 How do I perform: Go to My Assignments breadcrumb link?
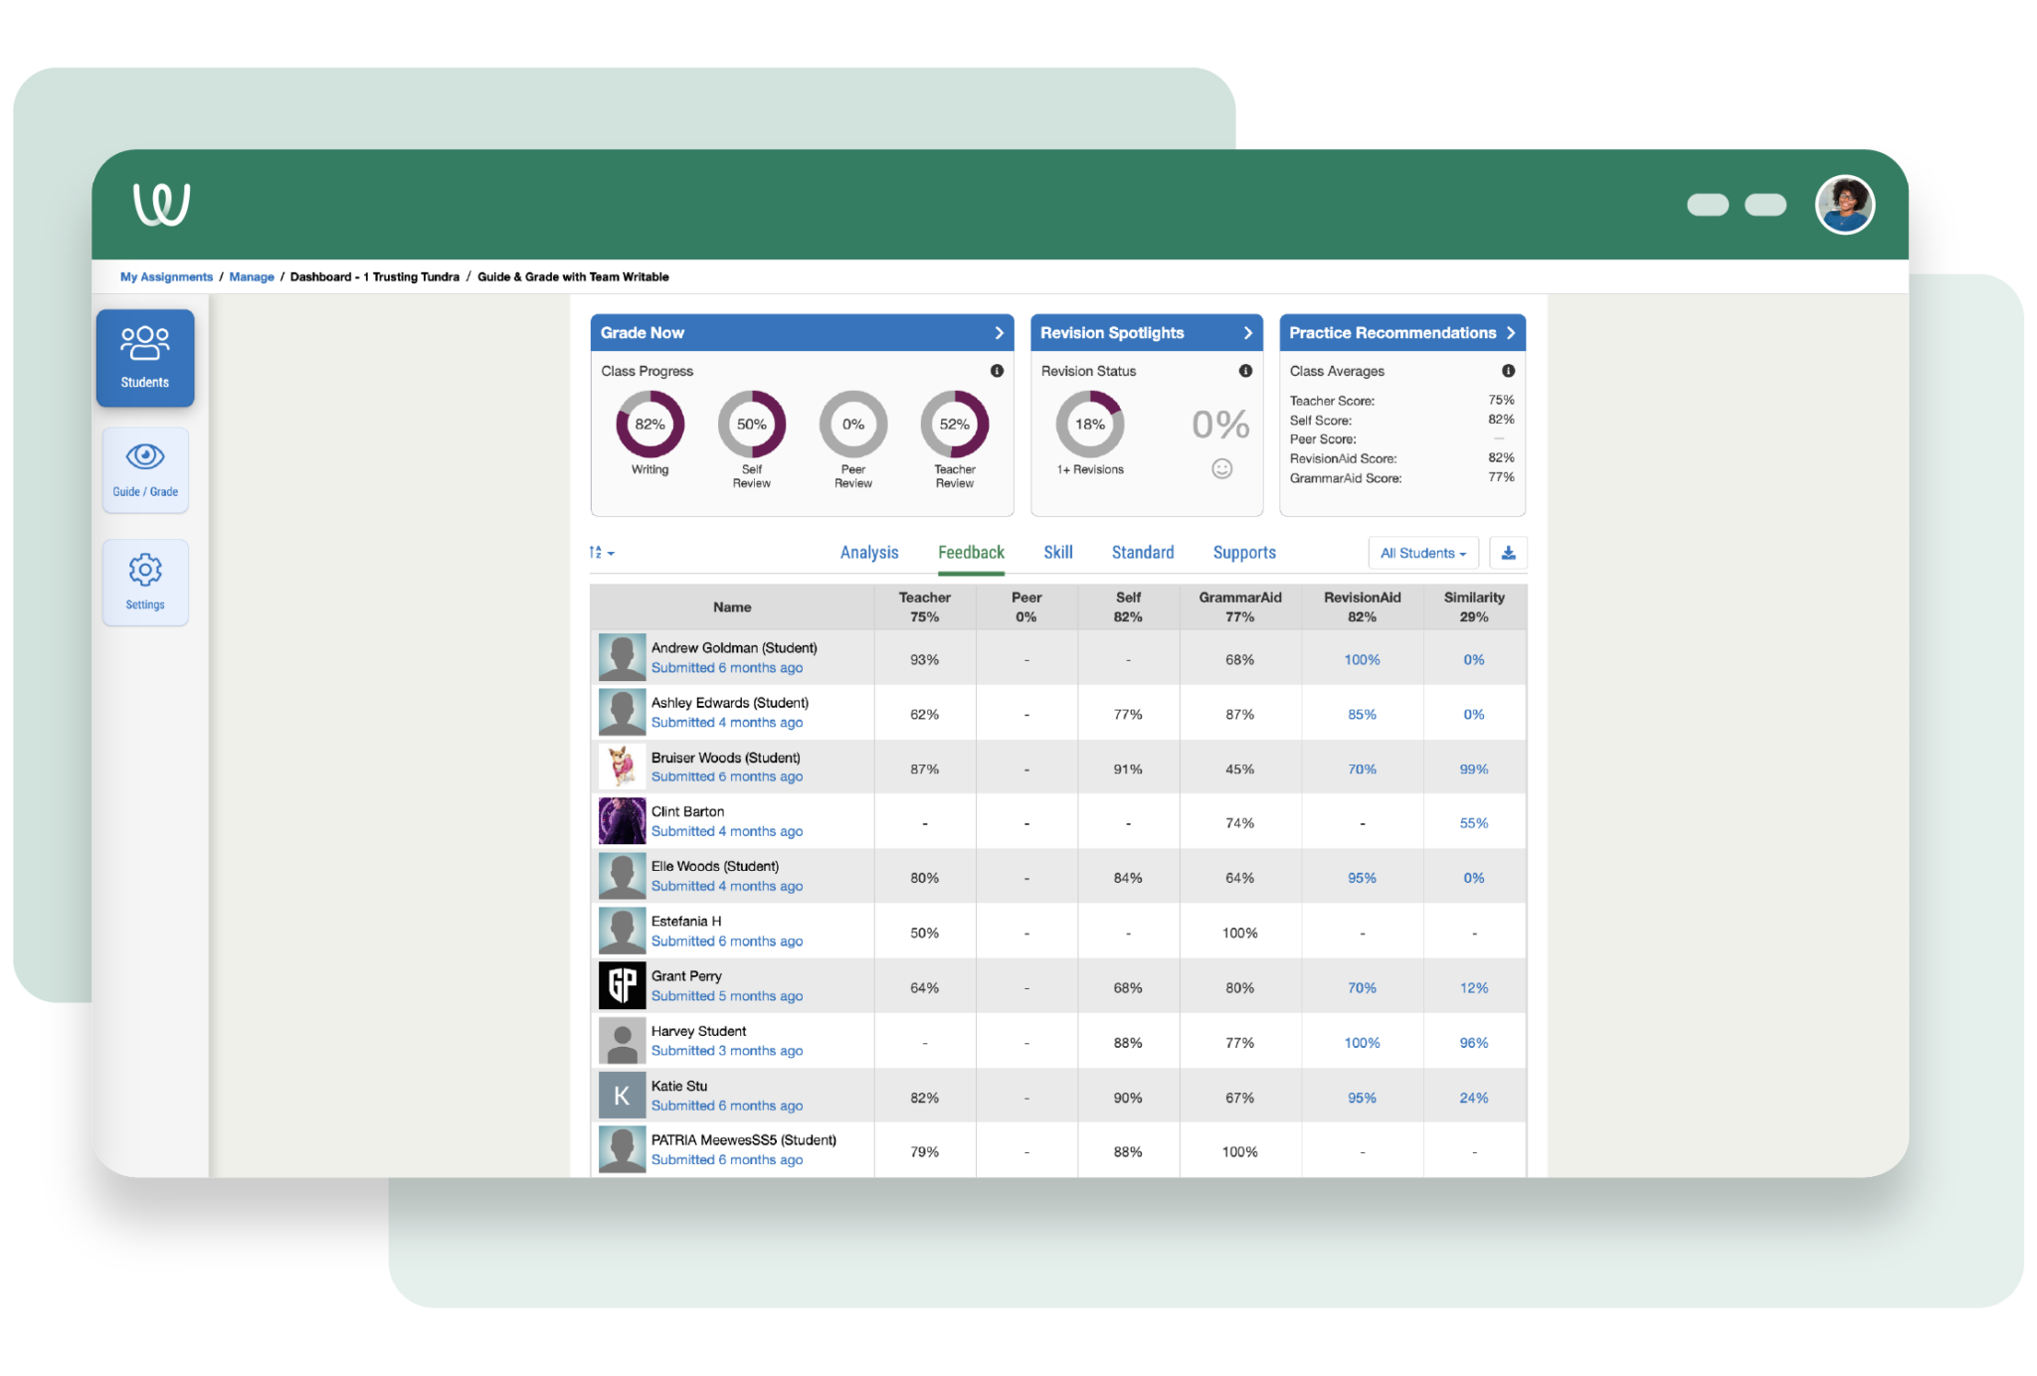pos(166,277)
